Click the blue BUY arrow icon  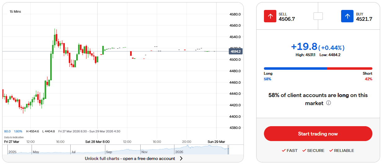tap(347, 16)
